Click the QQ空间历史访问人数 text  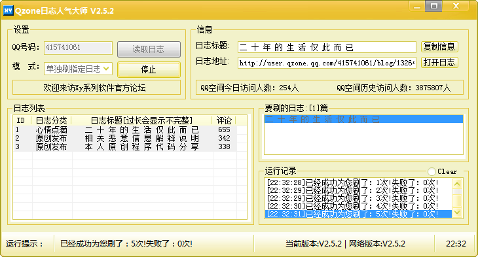394,88
